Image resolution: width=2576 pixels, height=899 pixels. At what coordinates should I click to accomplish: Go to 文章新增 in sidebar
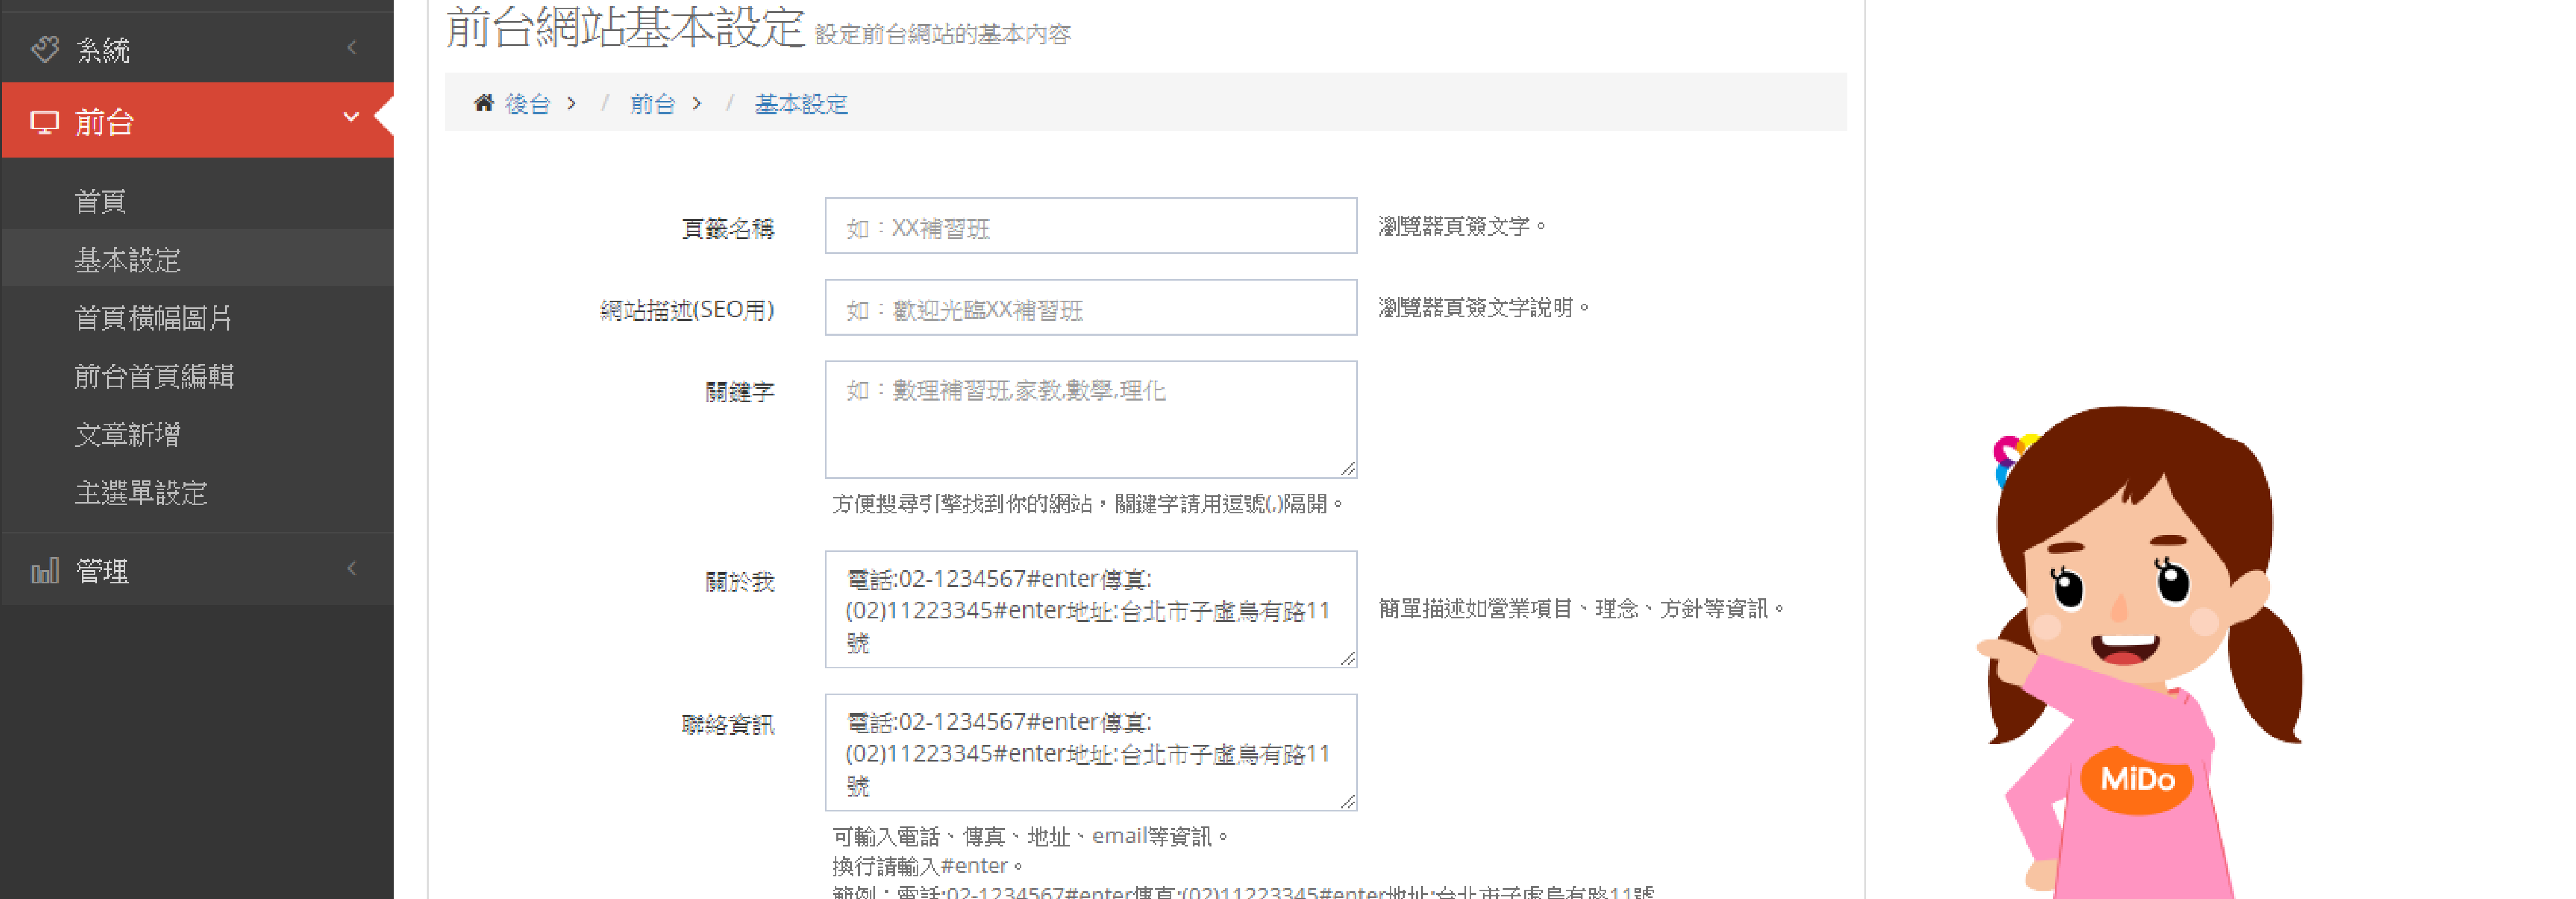tap(127, 435)
